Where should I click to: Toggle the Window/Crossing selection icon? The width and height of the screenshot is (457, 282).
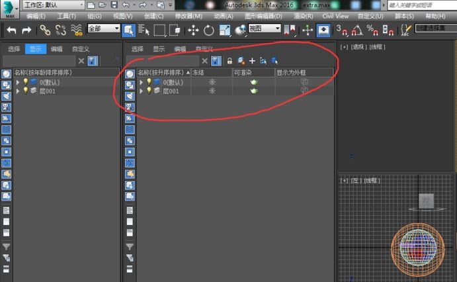[175, 30]
